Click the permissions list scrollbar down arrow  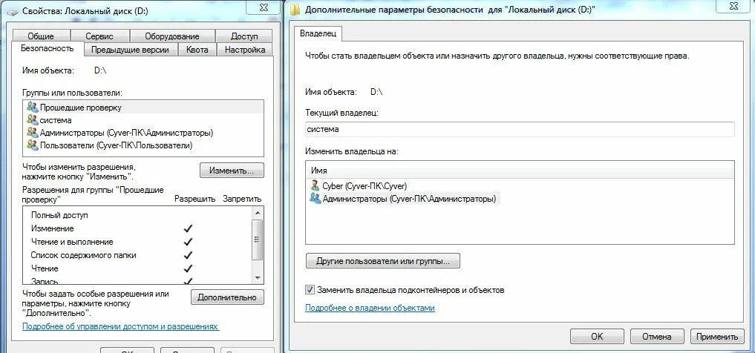point(258,277)
